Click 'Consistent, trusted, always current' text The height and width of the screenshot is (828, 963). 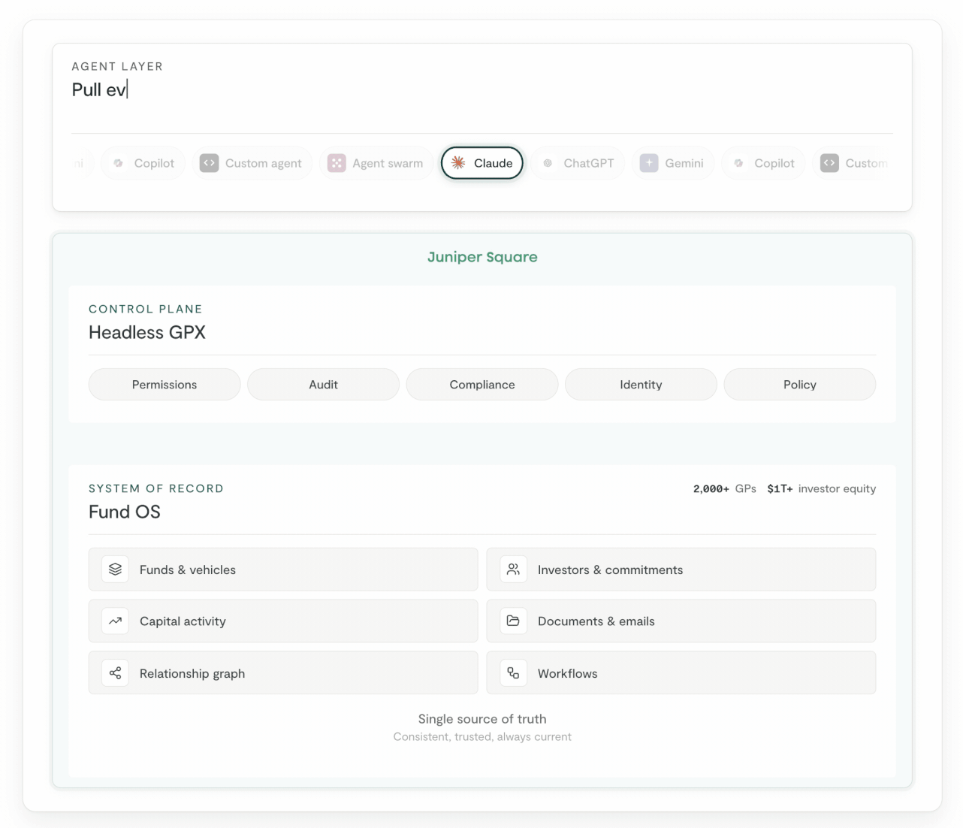tap(482, 737)
